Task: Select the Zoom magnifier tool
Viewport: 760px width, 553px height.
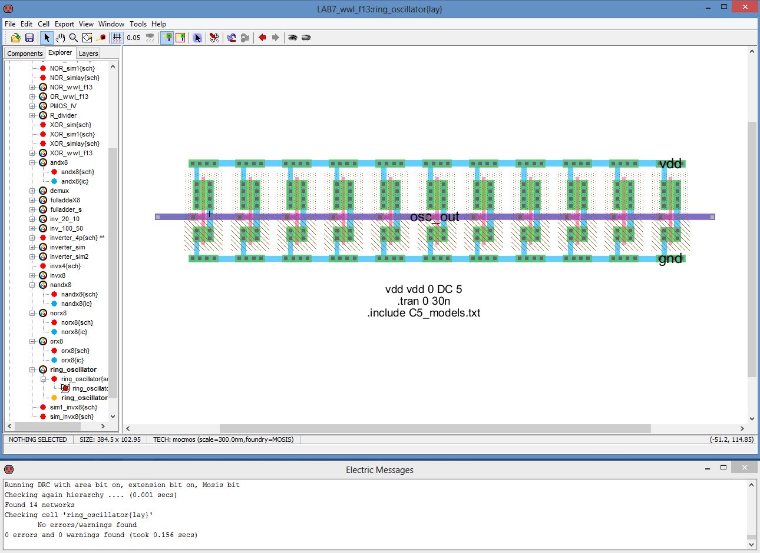Action: [74, 38]
